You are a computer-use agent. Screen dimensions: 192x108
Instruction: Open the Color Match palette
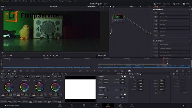[x=9, y=71]
